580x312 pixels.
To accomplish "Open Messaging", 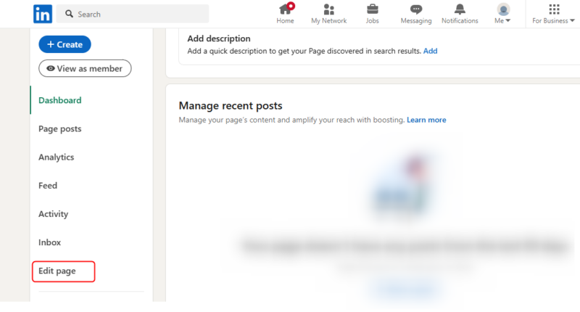I will (416, 14).
